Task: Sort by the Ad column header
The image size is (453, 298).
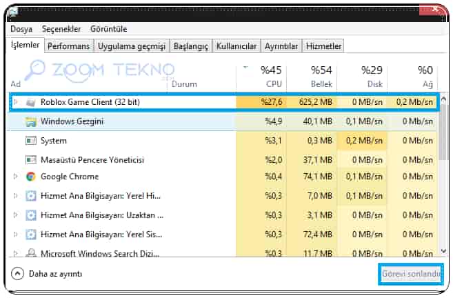Action: tap(16, 84)
